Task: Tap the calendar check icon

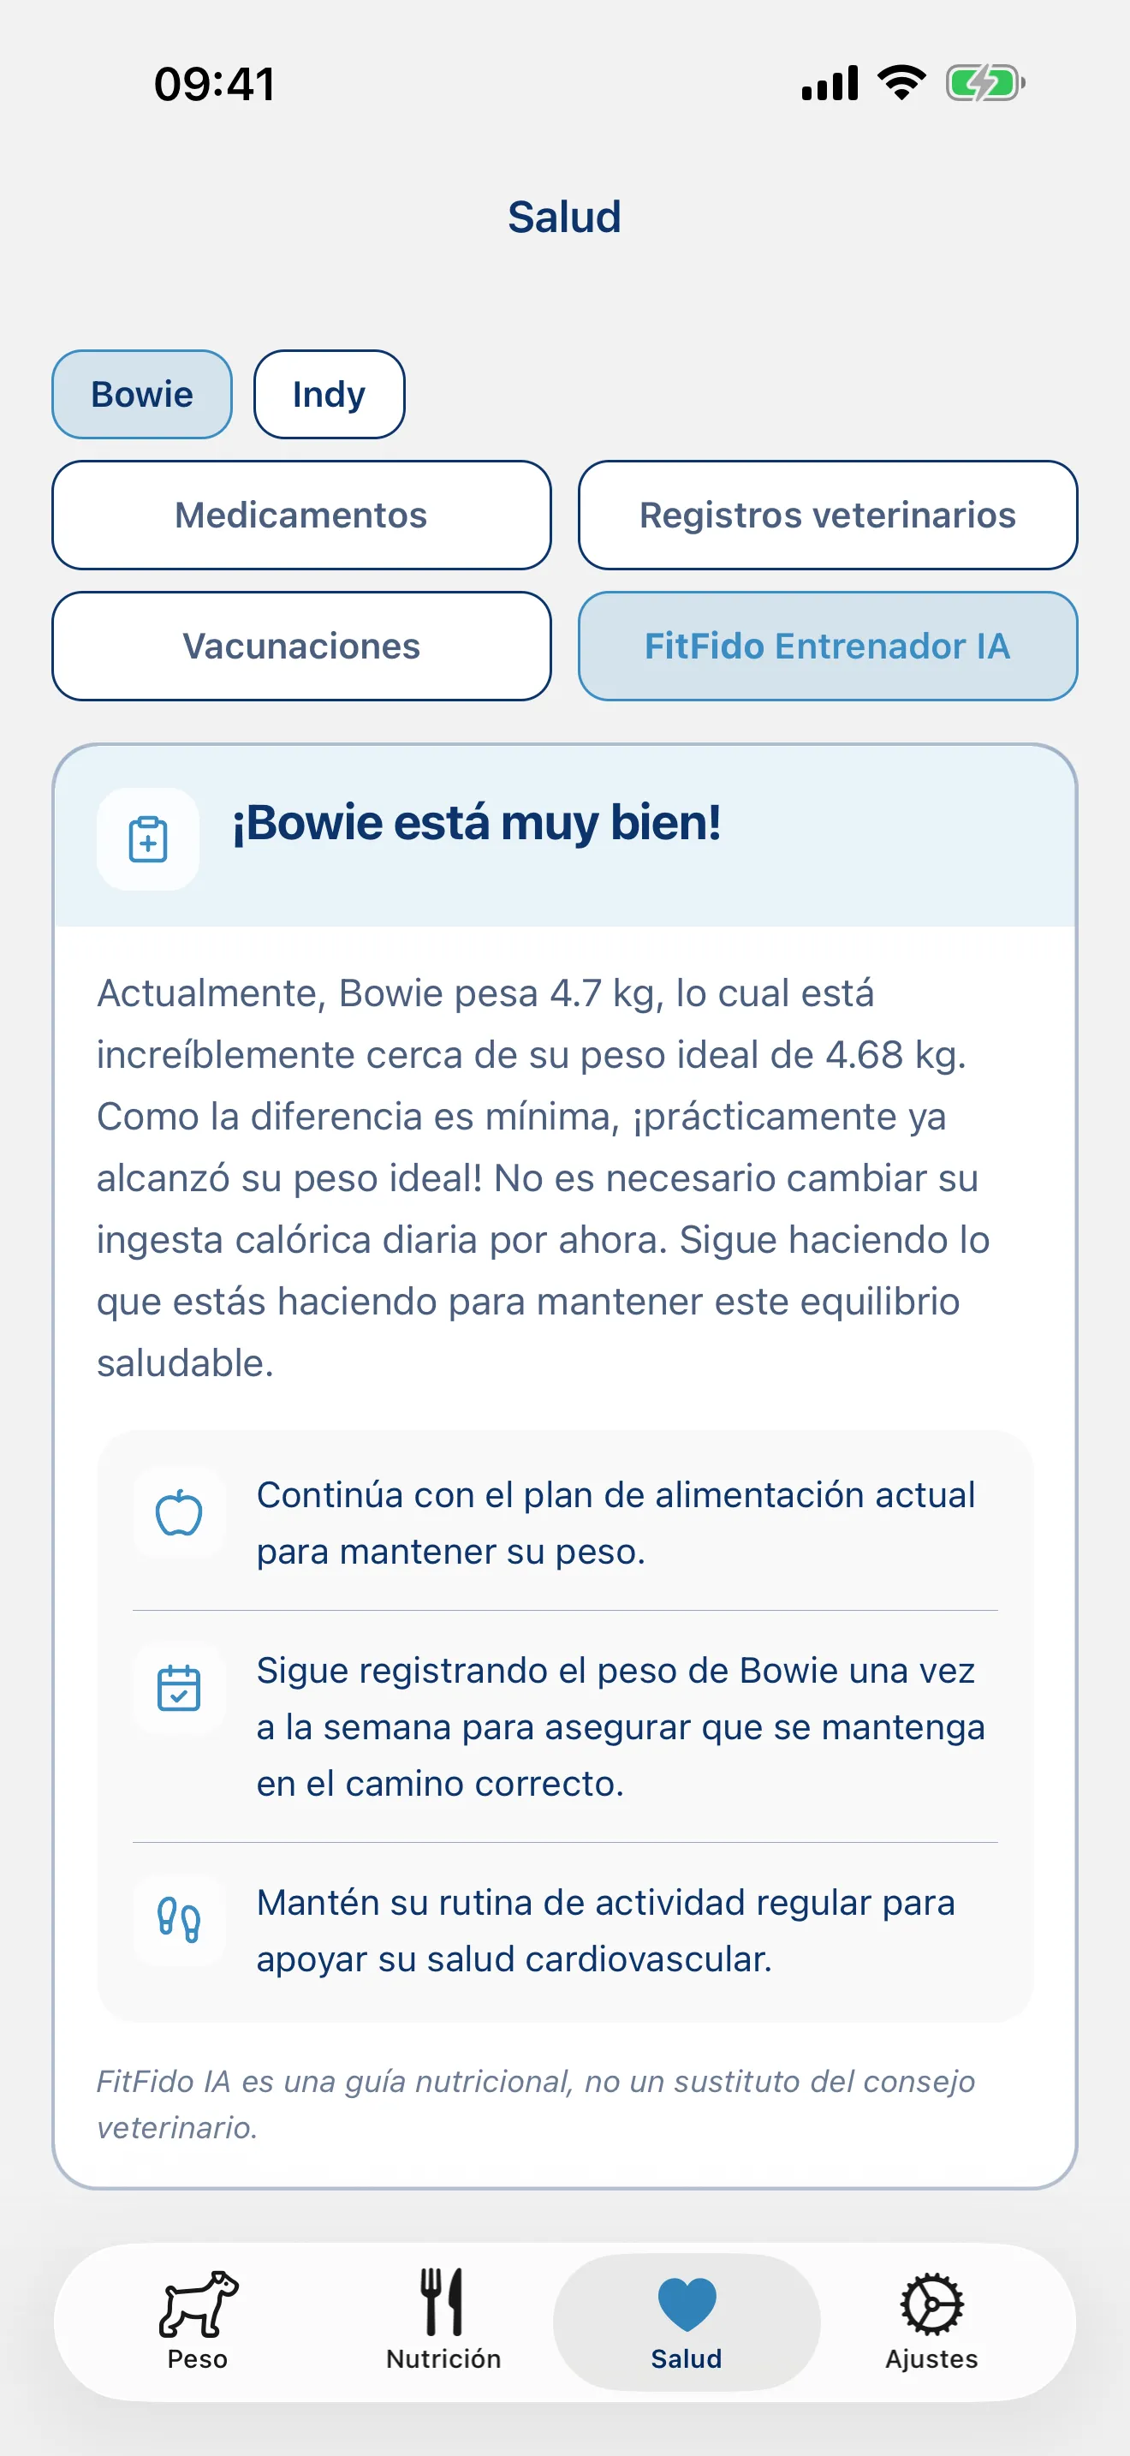Action: click(x=179, y=1689)
